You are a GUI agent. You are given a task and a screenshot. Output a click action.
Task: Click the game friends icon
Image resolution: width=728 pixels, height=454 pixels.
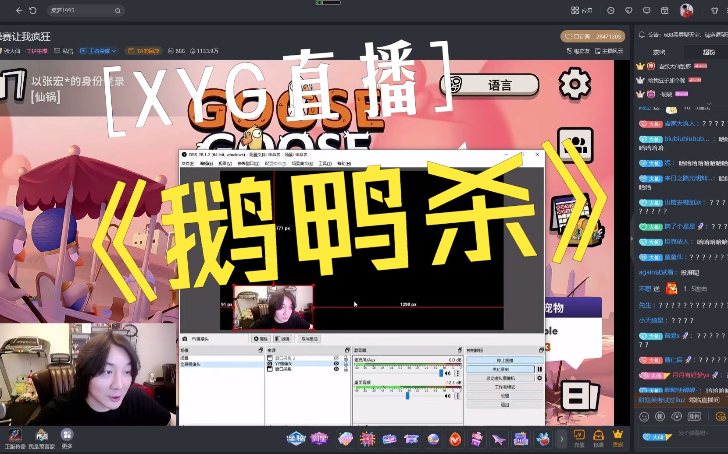pyautogui.click(x=575, y=145)
